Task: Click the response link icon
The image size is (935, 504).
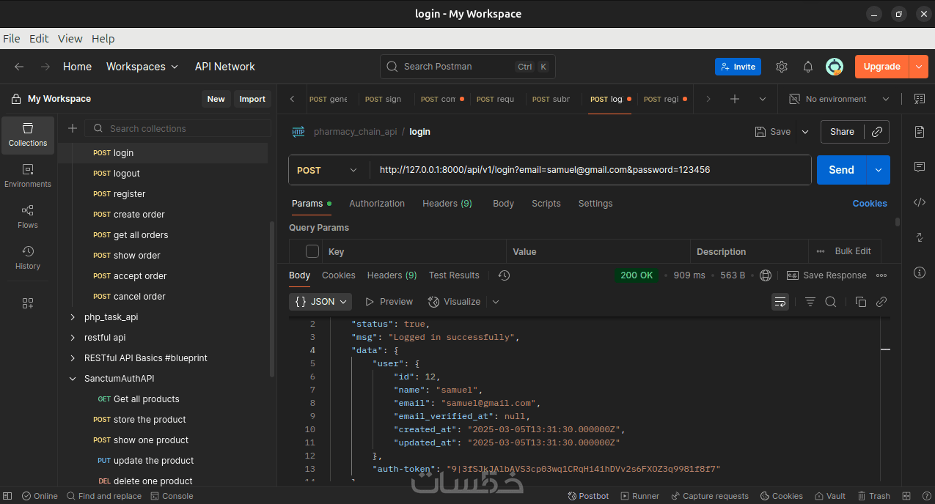Action: click(881, 302)
